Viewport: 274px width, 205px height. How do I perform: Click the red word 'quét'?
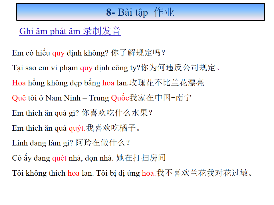[x=59, y=158]
